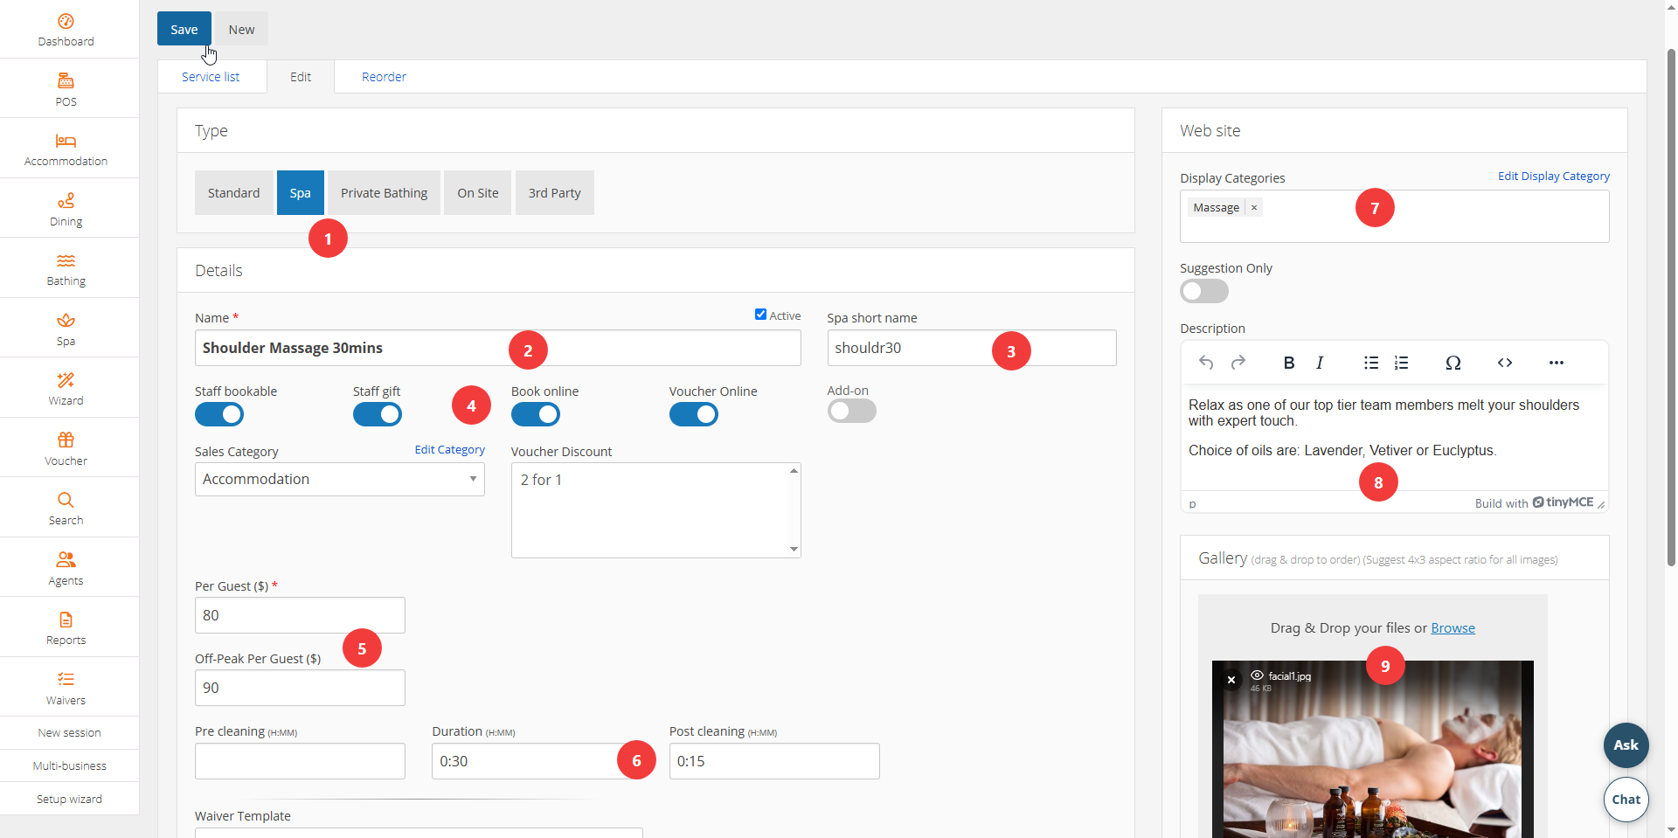Open the Search magnifier icon

pos(66,500)
